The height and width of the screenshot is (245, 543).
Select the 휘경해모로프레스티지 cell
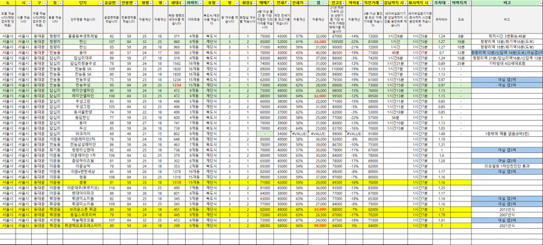tap(83, 225)
